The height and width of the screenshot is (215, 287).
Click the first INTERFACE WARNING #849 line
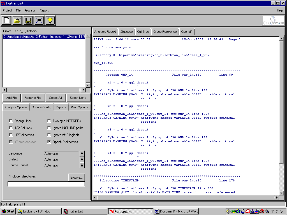tap(164, 94)
